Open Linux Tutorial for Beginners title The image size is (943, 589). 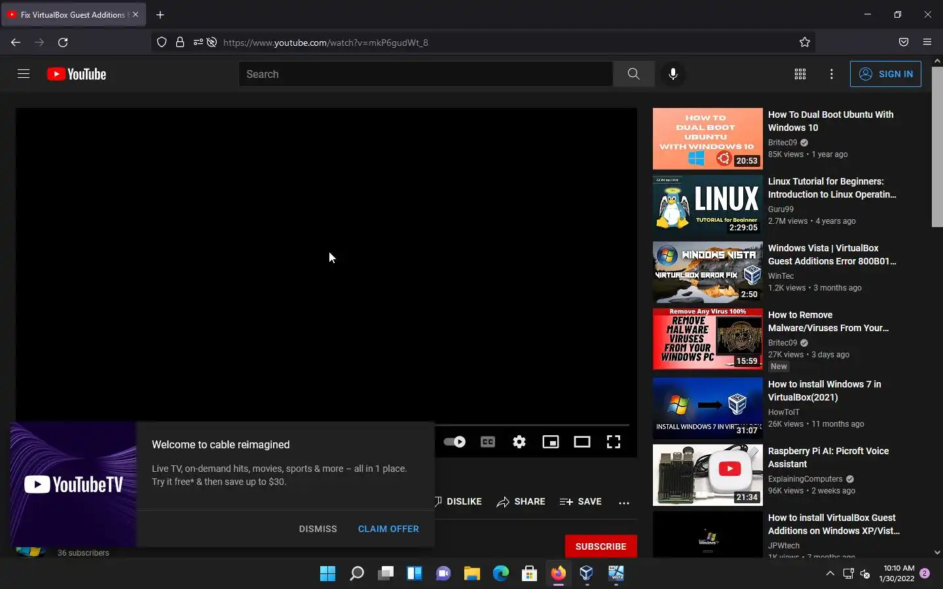click(x=832, y=188)
